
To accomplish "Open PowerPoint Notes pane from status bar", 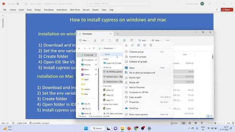I will pos(174,123).
